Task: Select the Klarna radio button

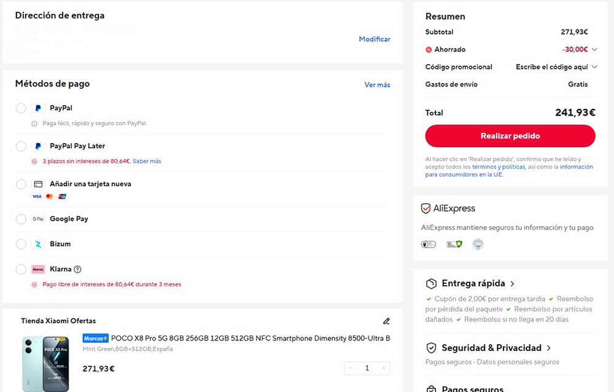Action: [21, 269]
